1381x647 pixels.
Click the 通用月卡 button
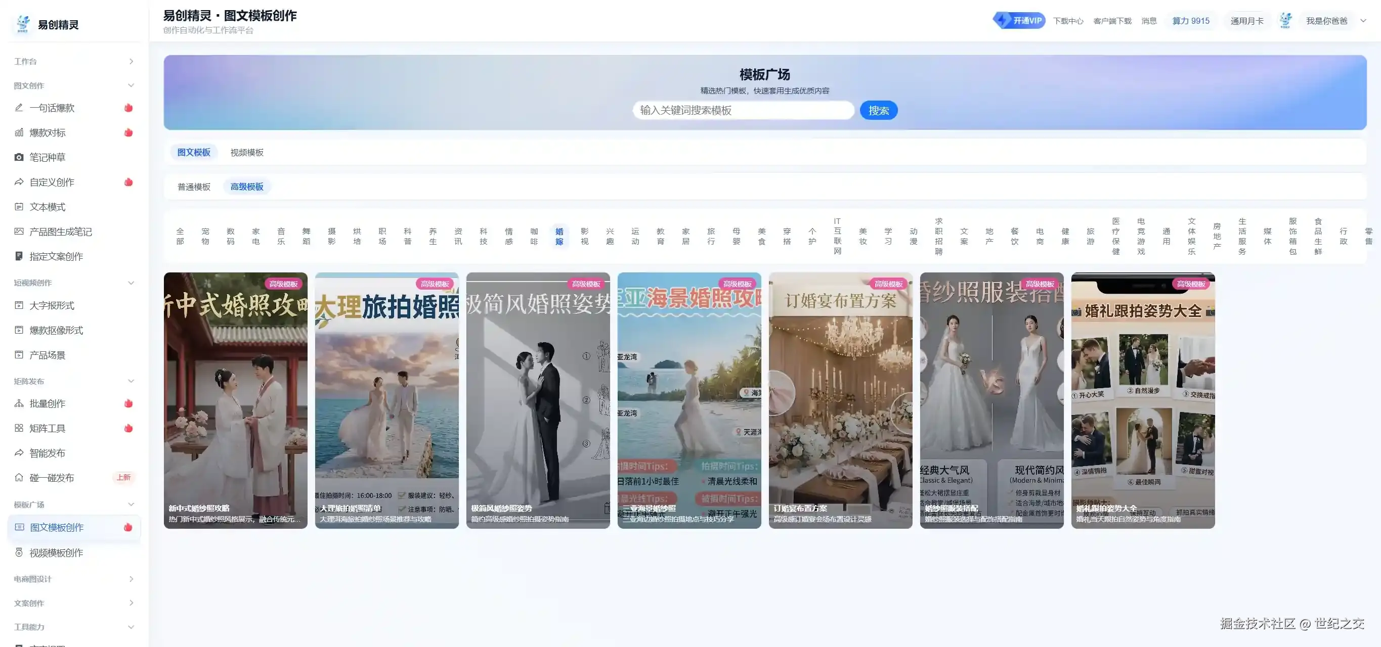click(1246, 21)
